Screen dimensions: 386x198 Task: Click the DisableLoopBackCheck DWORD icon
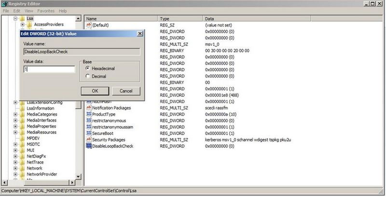[x=89, y=146]
